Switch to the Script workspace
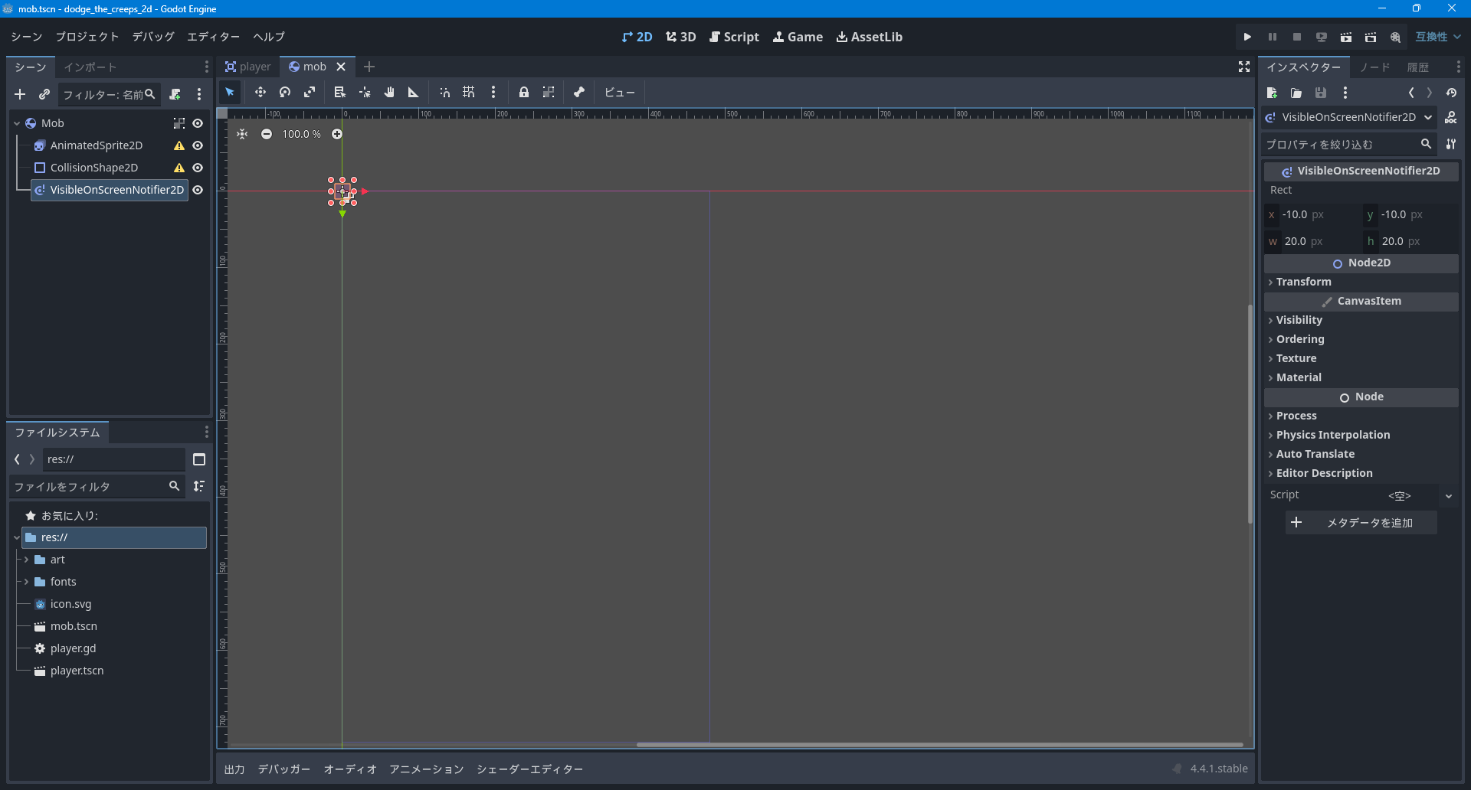1471x790 pixels. tap(734, 37)
